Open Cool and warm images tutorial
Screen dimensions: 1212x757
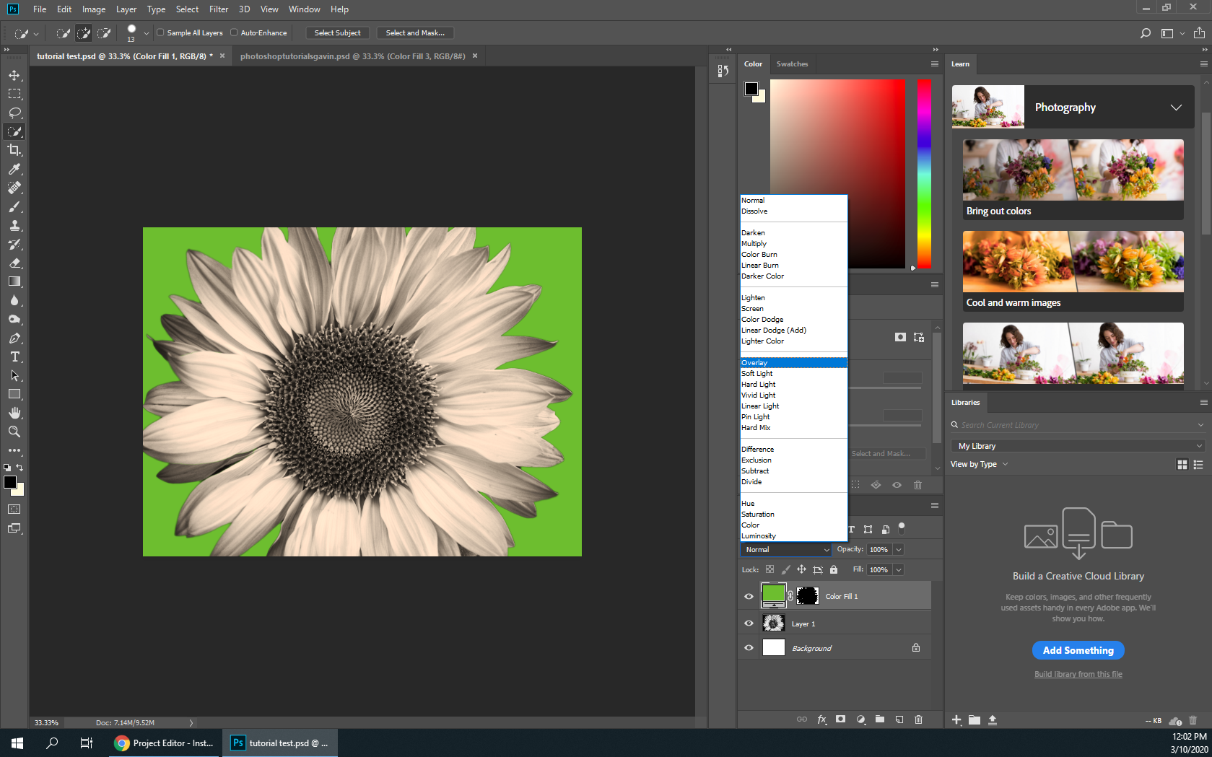[x=1073, y=271]
